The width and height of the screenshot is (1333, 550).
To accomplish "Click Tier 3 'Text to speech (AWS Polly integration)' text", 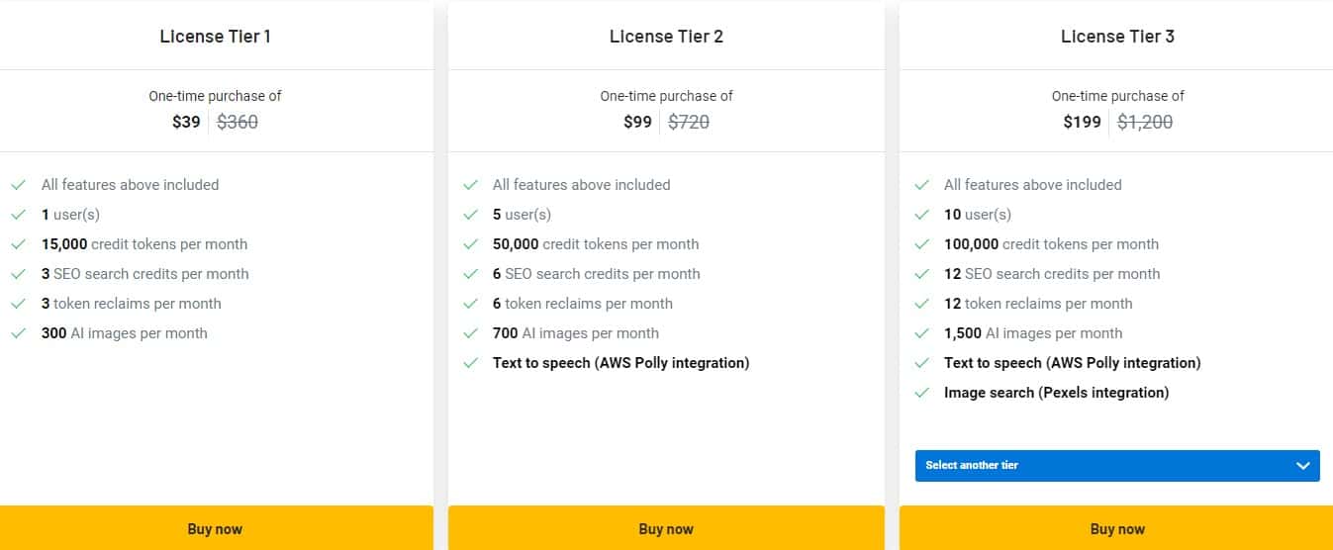I will tap(1072, 363).
